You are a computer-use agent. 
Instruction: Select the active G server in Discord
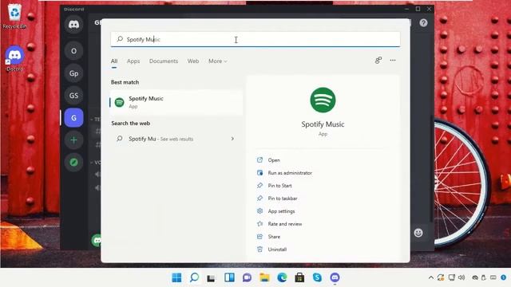(73, 117)
